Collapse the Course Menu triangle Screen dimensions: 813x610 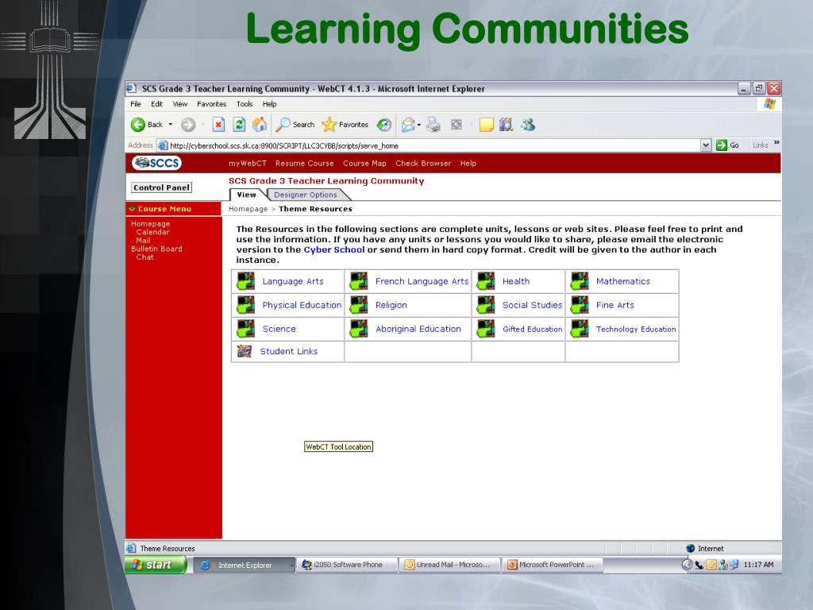tap(133, 209)
